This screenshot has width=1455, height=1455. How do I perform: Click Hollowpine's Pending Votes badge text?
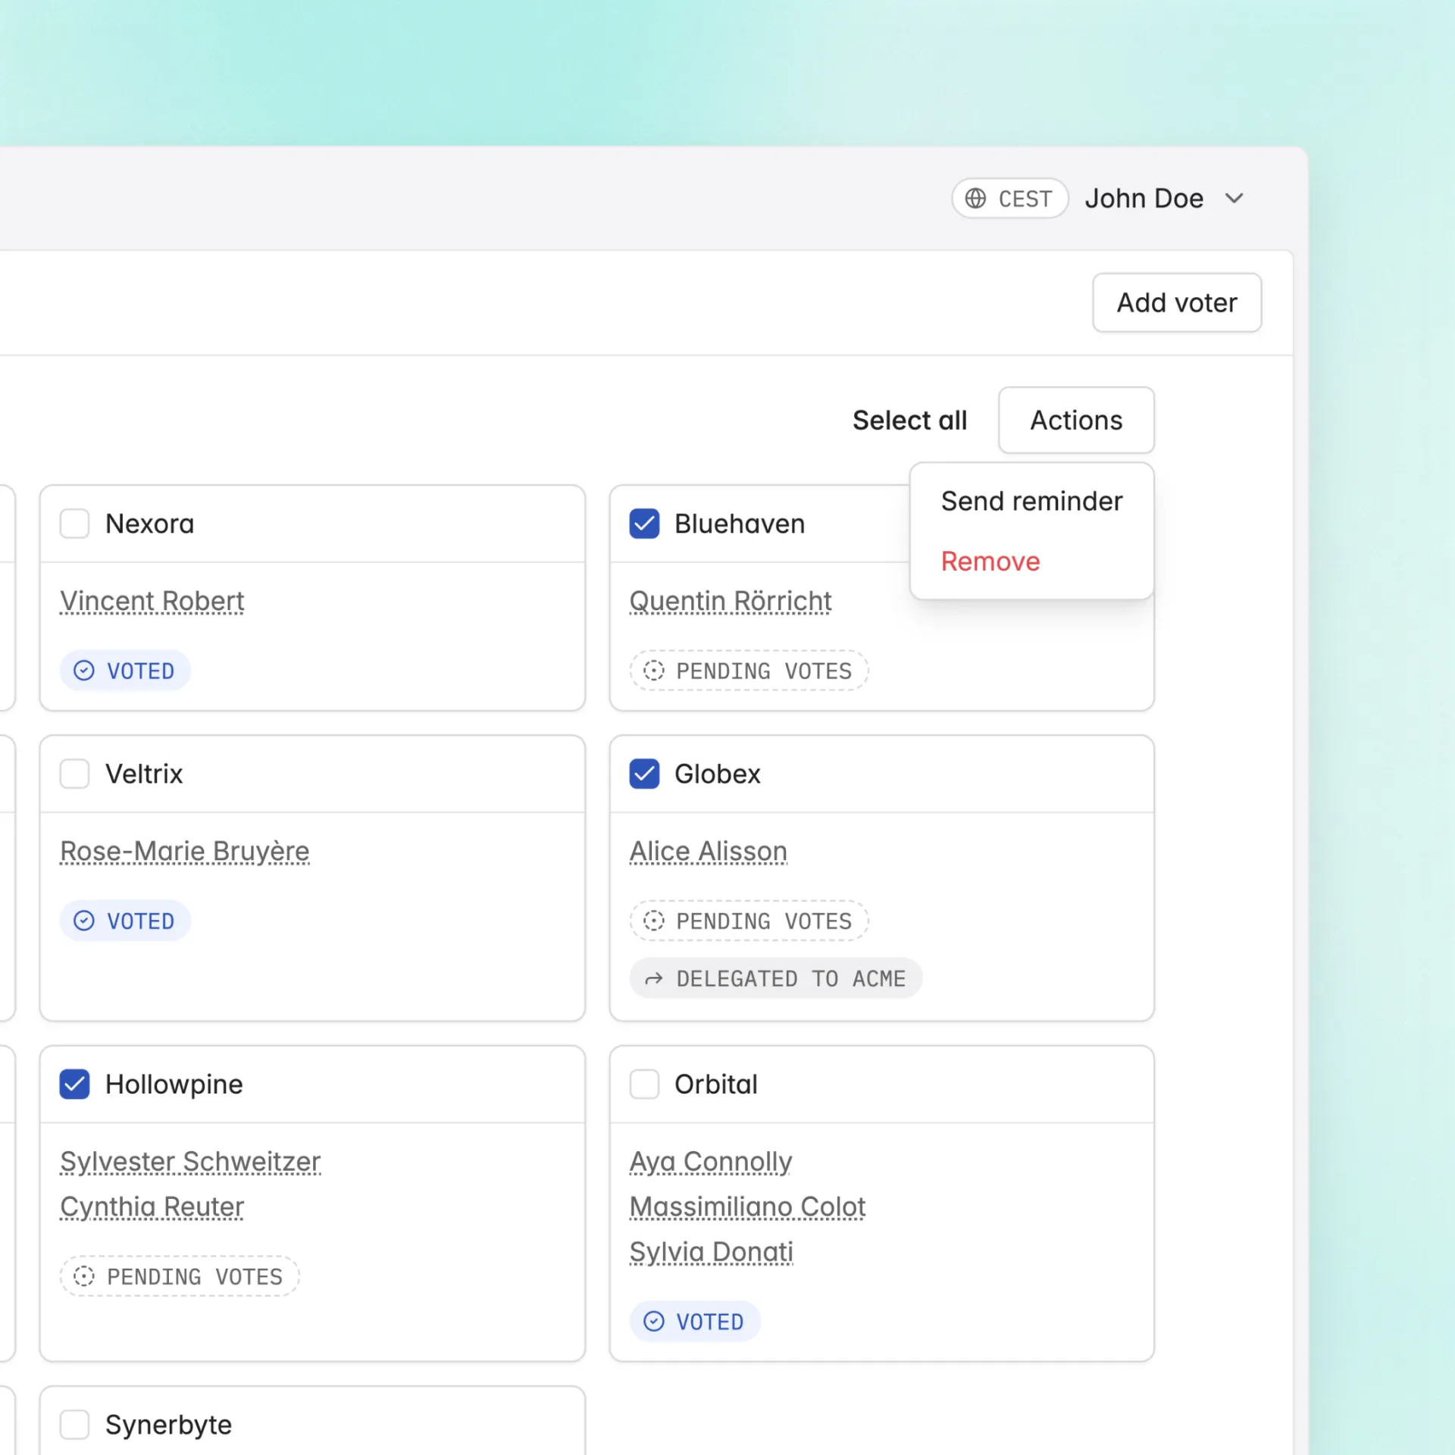click(195, 1276)
